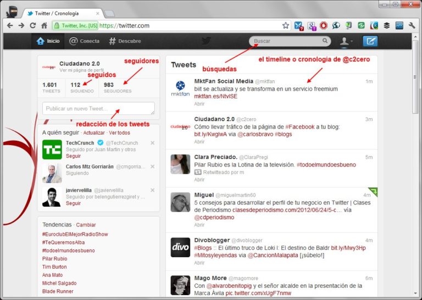The height and width of the screenshot is (300, 422).
Task: Go to Inicio home tab
Action: click(x=48, y=41)
